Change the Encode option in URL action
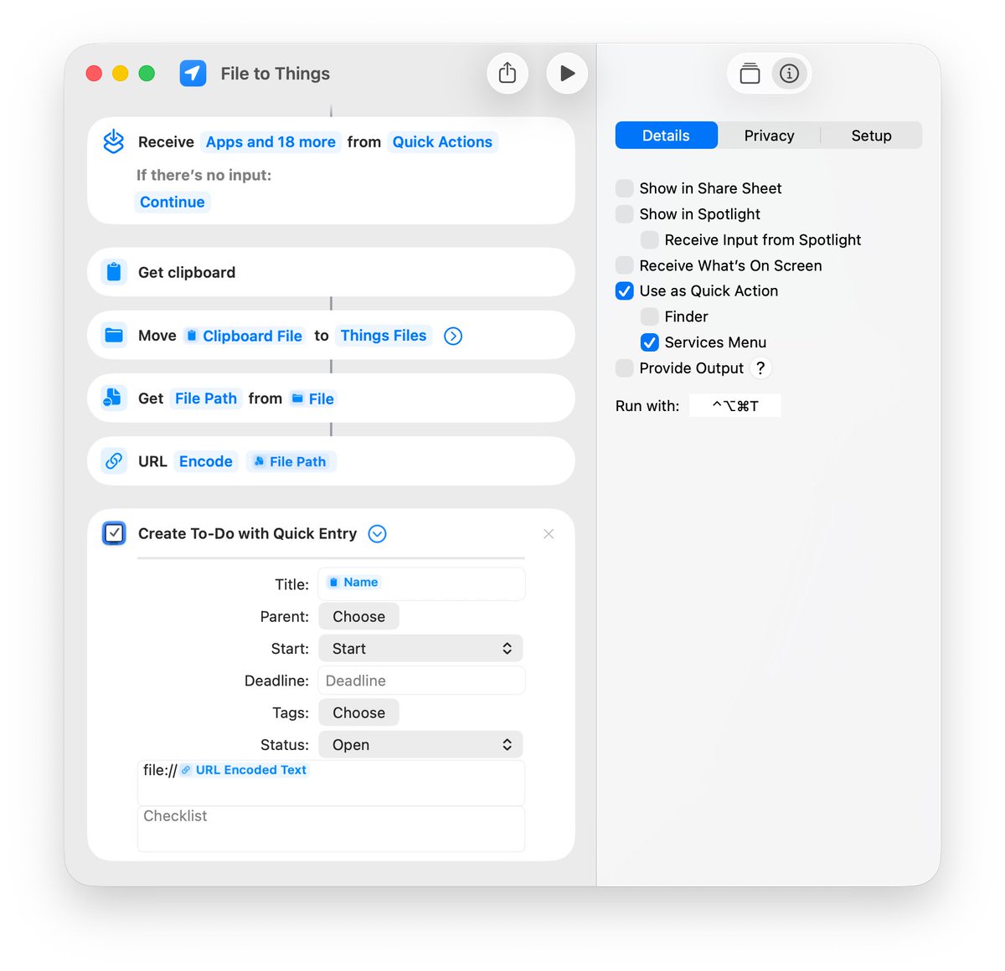This screenshot has height=971, width=1005. (x=206, y=461)
